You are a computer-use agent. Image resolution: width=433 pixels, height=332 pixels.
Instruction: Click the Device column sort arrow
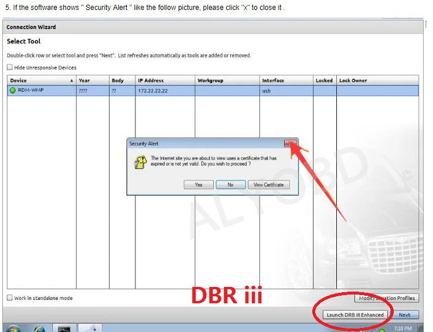tap(71, 80)
